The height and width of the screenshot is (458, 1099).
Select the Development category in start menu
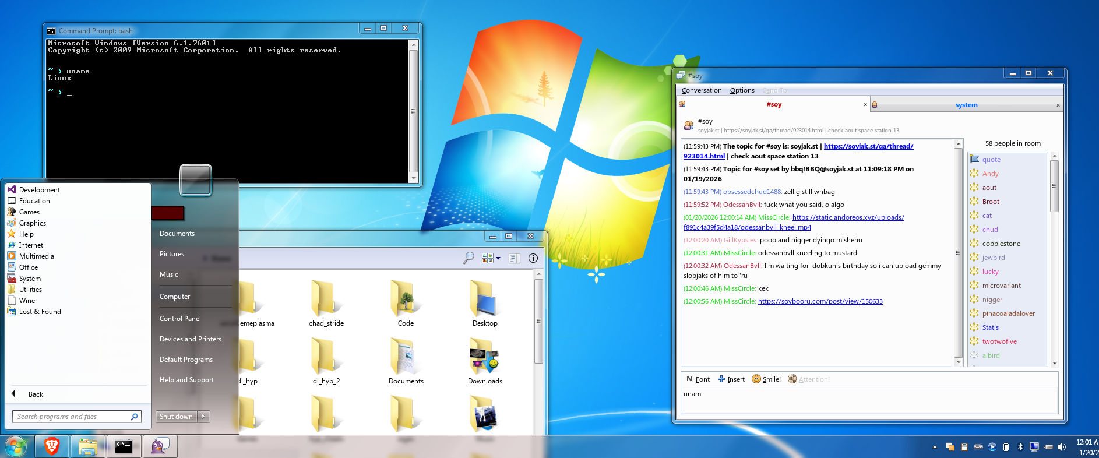[x=39, y=190]
